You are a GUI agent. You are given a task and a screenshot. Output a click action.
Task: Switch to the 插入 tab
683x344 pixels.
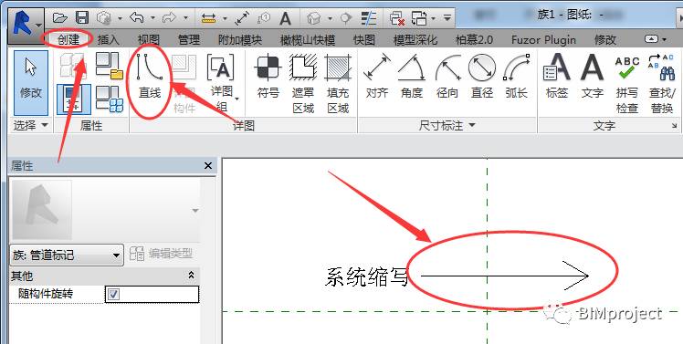[109, 40]
